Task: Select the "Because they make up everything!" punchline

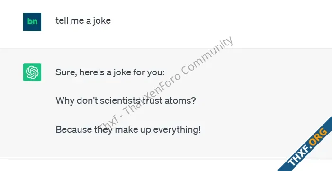Action: pyautogui.click(x=128, y=129)
